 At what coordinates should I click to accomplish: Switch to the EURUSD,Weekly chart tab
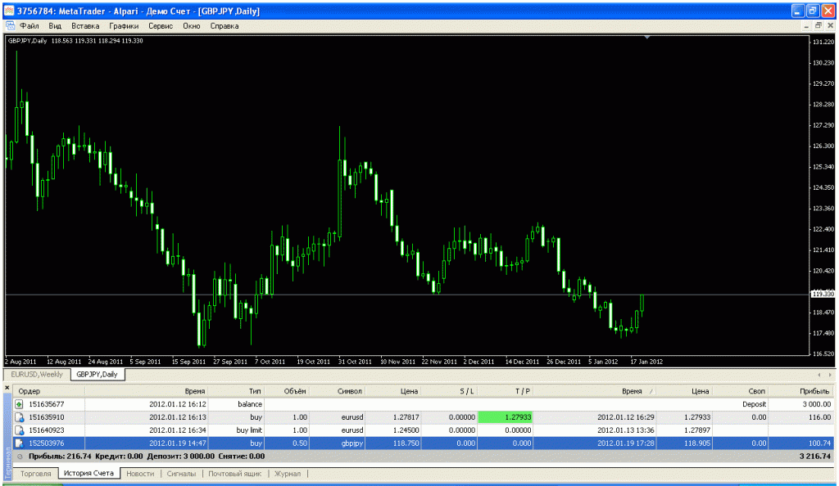pos(37,374)
